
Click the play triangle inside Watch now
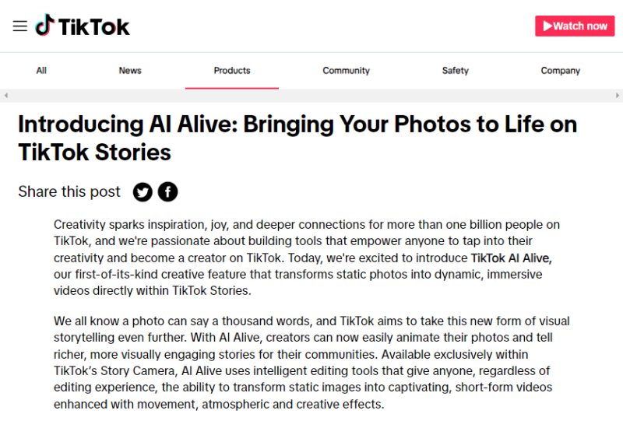pos(546,26)
